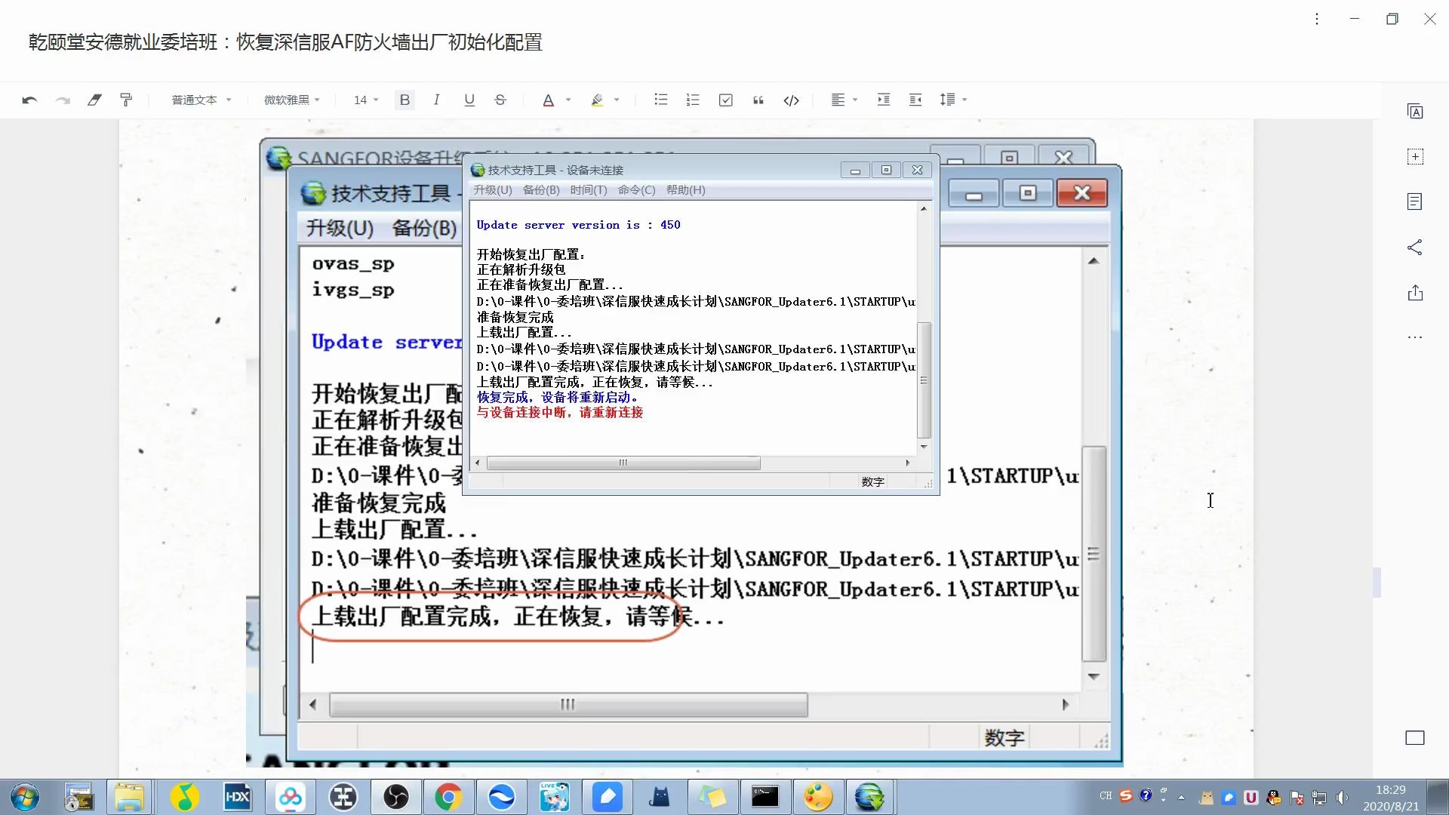
Task: Close the small 技术支持工具 window
Action: (x=917, y=171)
